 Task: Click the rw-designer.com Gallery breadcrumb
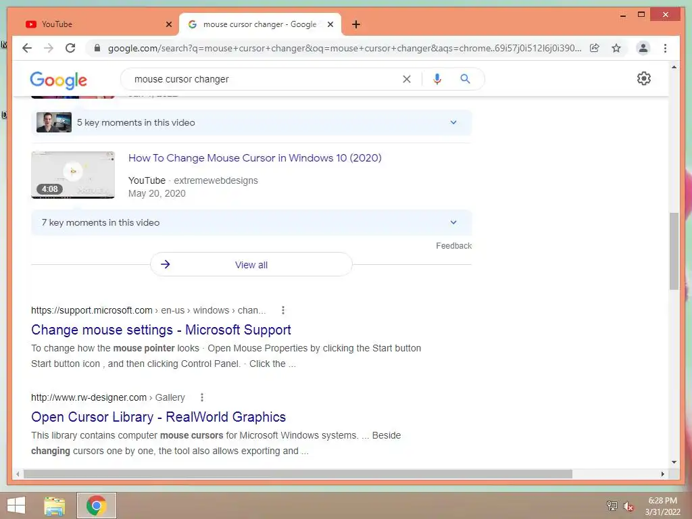tap(108, 397)
